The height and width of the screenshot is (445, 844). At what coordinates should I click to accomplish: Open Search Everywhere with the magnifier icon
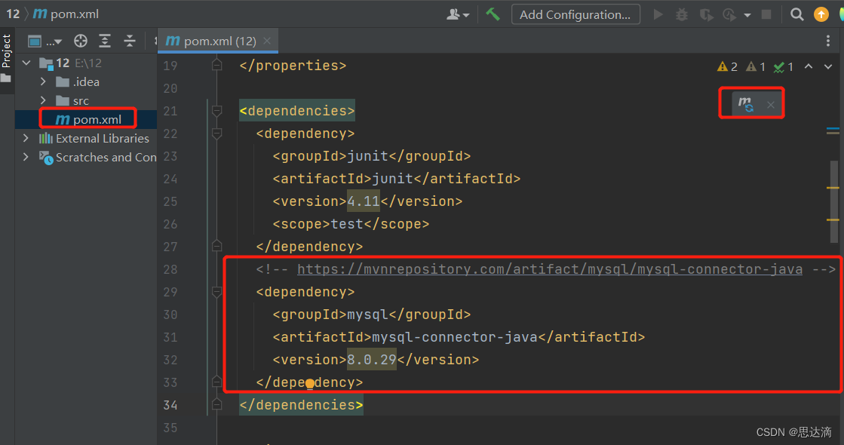click(796, 14)
